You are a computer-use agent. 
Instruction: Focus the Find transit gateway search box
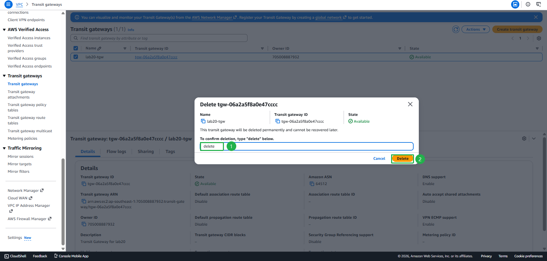click(x=159, y=38)
